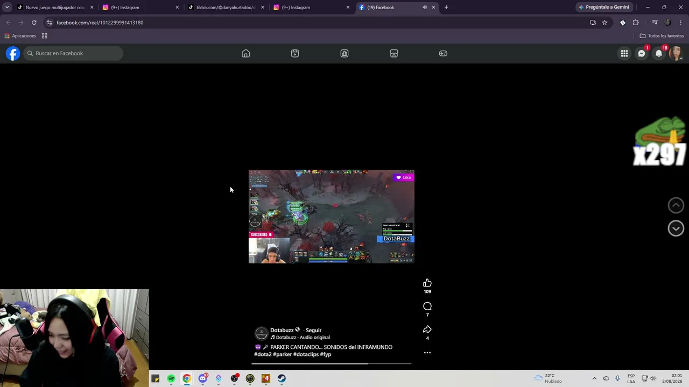
Task: Open the Dotabuzz profile name link
Action: (x=282, y=330)
